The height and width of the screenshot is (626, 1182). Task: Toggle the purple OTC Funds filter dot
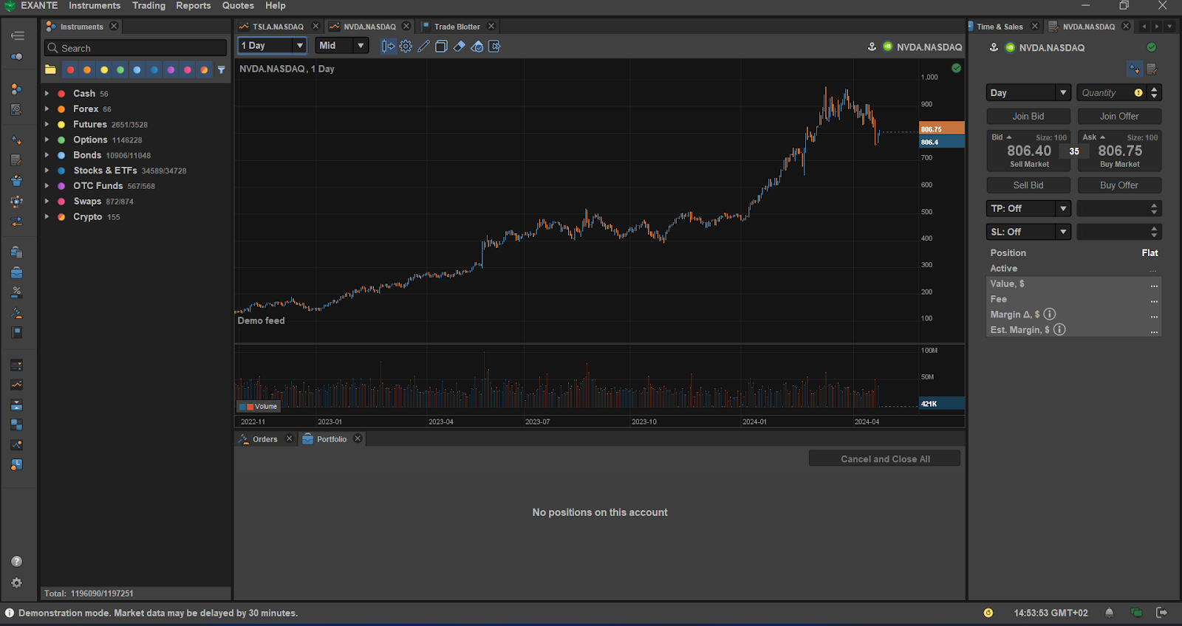point(171,69)
